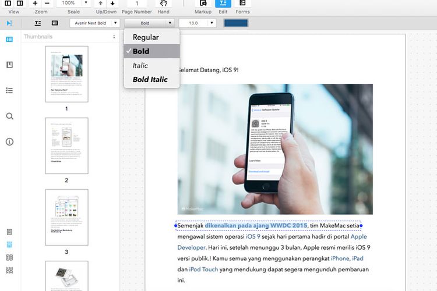
Task: Click the Apple Developer link start 'Apple'
Action: pos(359,236)
